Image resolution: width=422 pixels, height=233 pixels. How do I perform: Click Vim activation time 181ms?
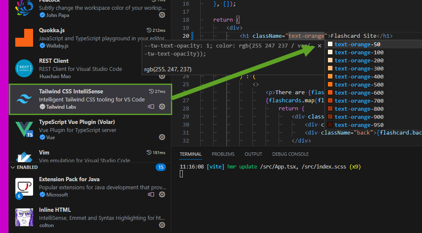156,152
